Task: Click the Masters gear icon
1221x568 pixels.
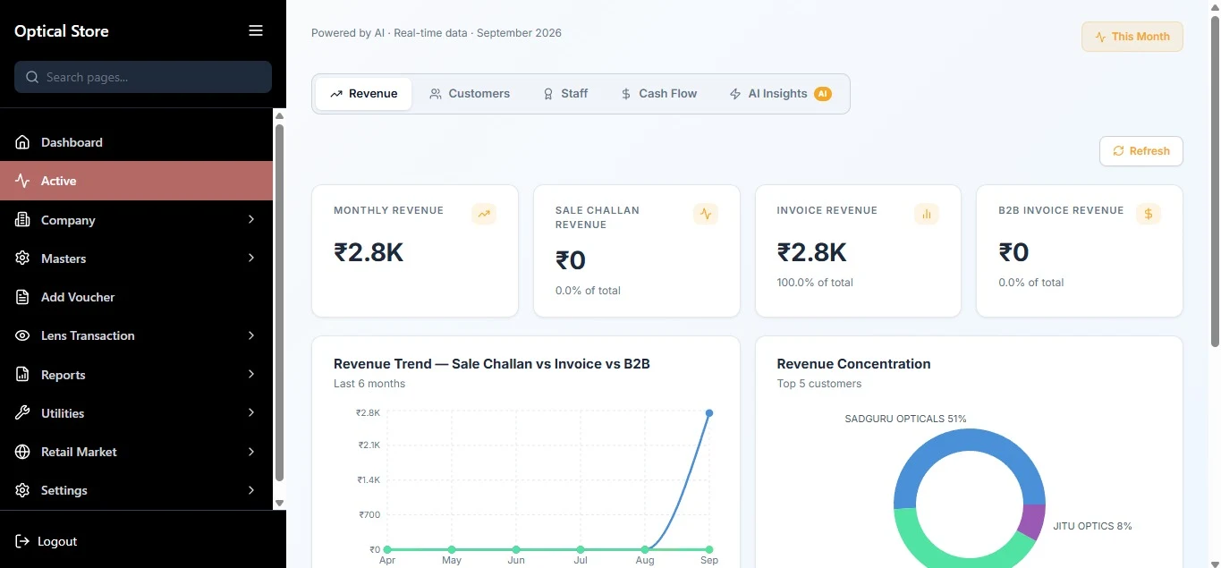Action: [x=22, y=258]
